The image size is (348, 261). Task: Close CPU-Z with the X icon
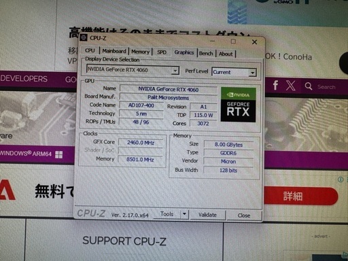(x=254, y=42)
